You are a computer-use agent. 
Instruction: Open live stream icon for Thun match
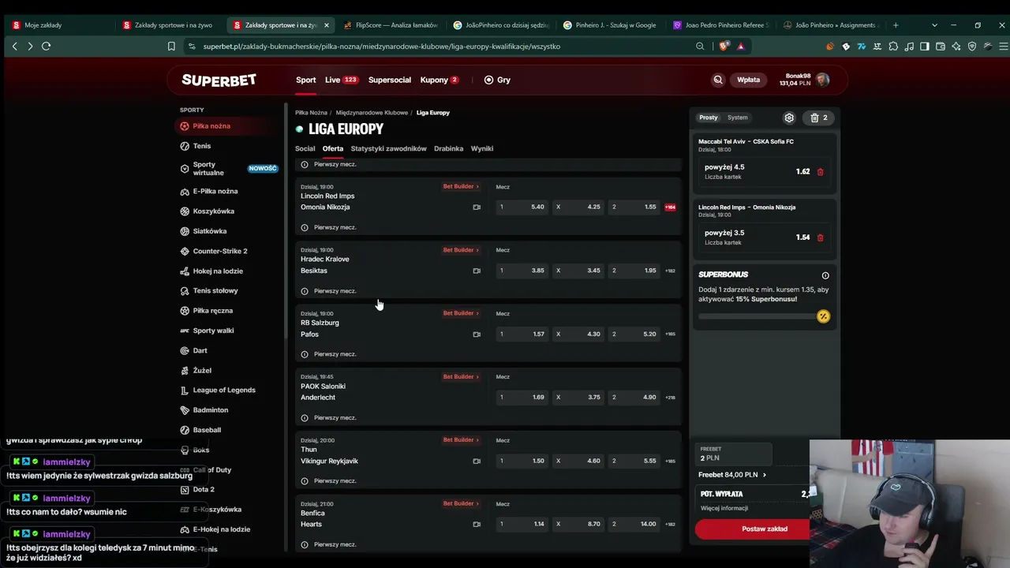point(477,461)
